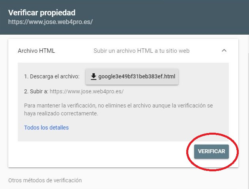
Task: Click the haya realizado correctamente text line
Action: 61,113
